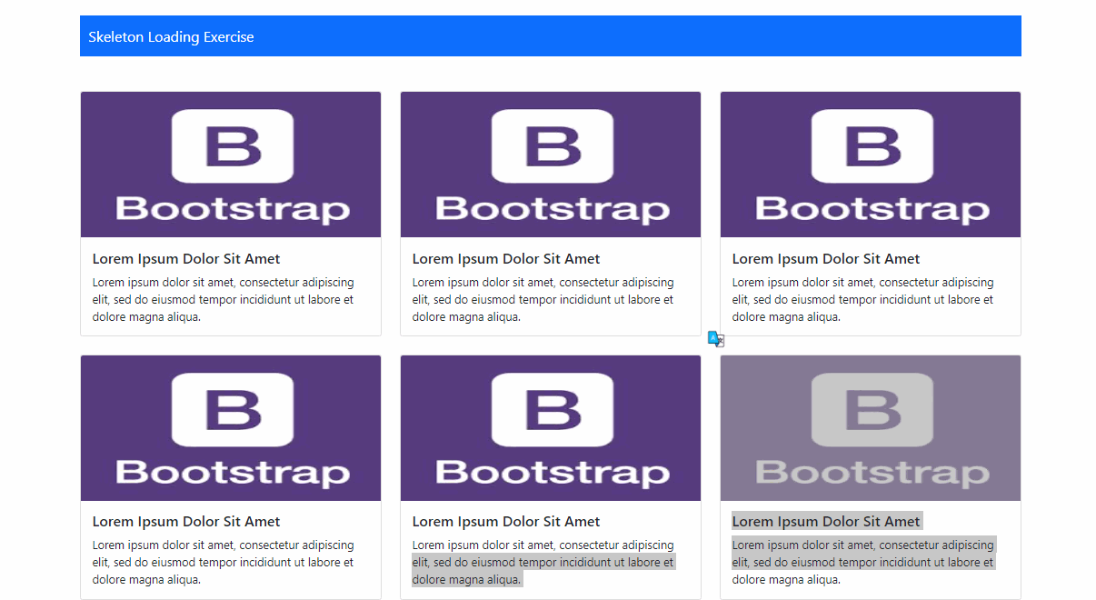Viewport: 1096px width, 600px height.
Task: Select the 'Lorem Ipsum Dolor Sit Amet' heading, top-left card
Action: [185, 258]
